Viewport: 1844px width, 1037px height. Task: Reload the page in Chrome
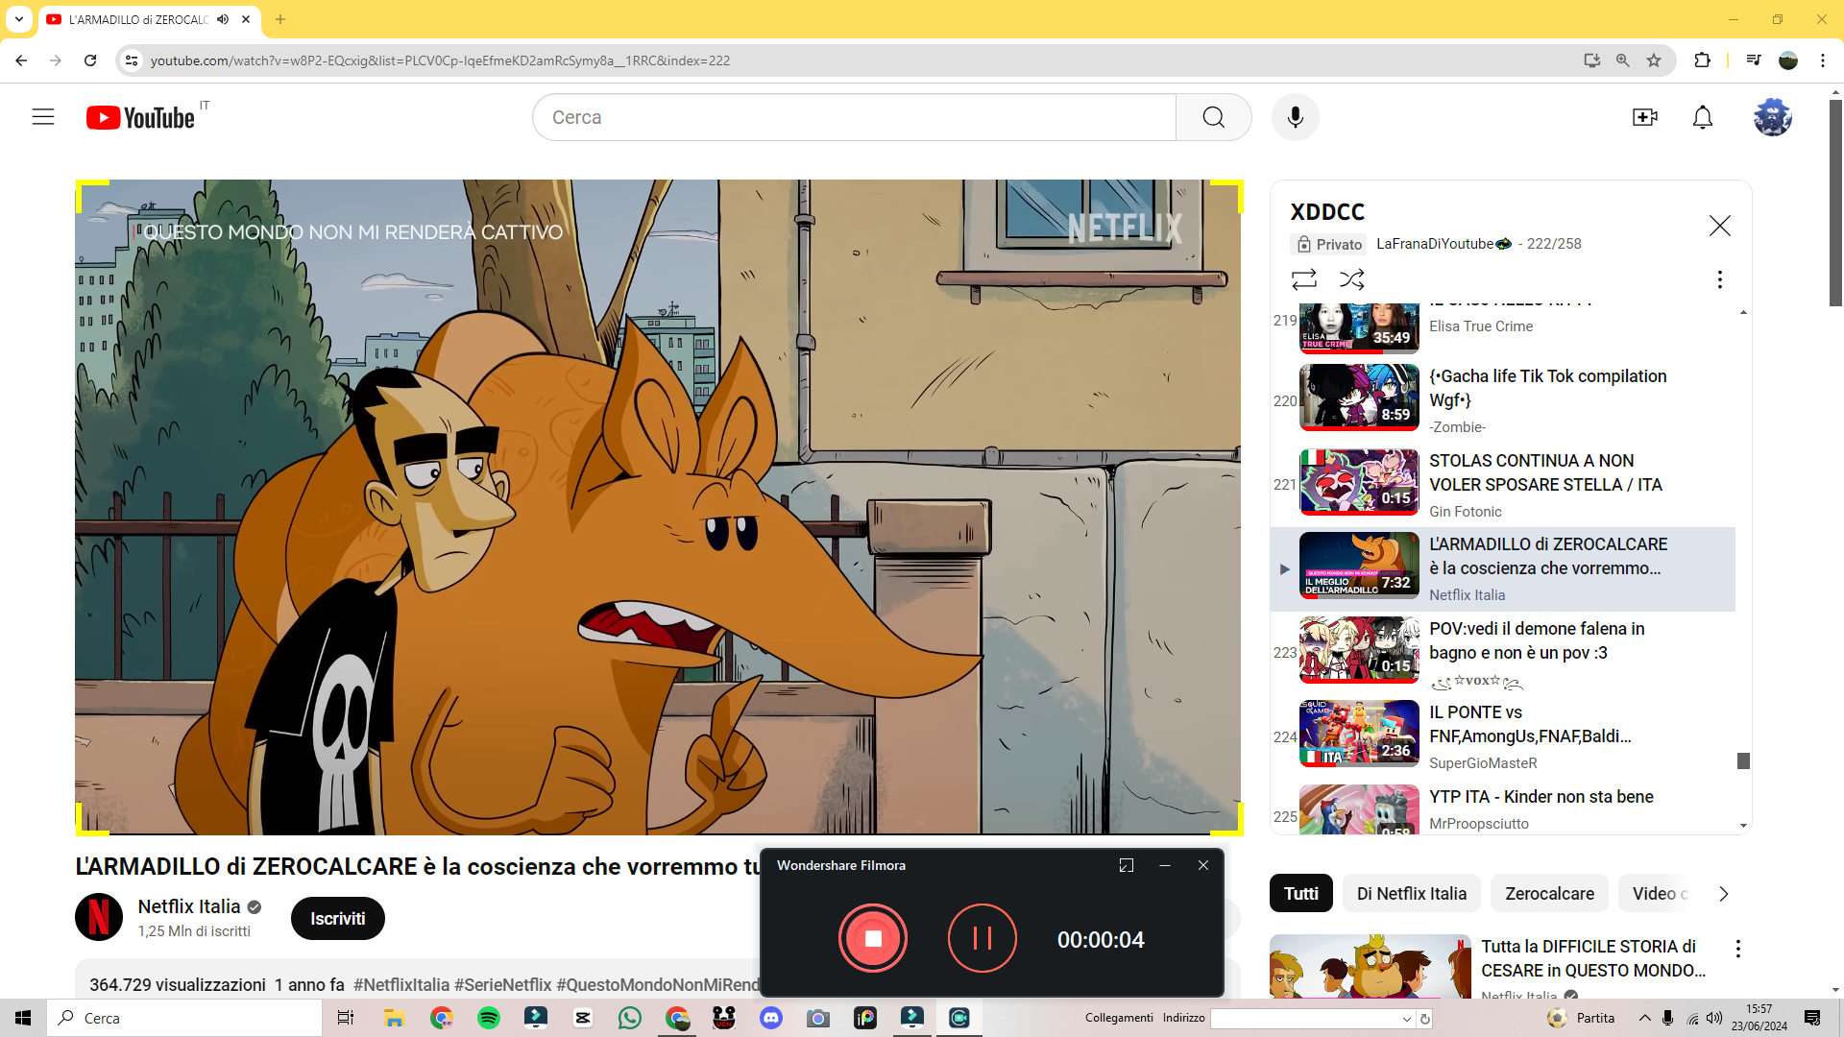90,60
